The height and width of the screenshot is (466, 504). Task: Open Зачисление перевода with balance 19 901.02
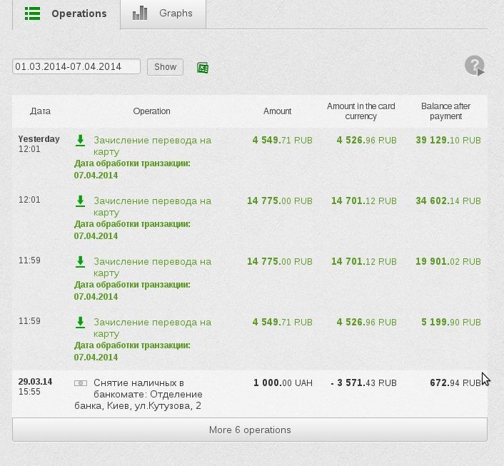coord(152,267)
